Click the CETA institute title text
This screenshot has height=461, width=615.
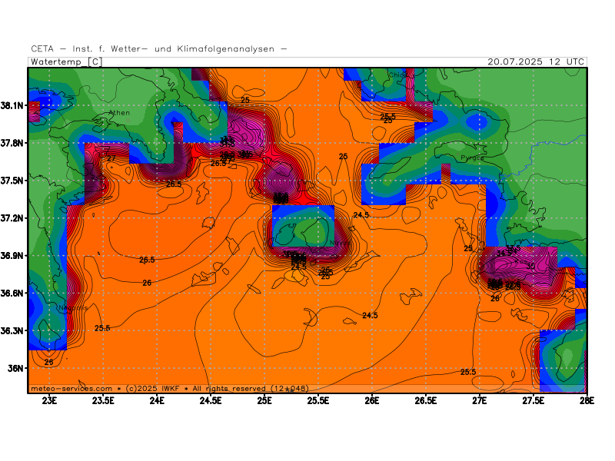(159, 49)
